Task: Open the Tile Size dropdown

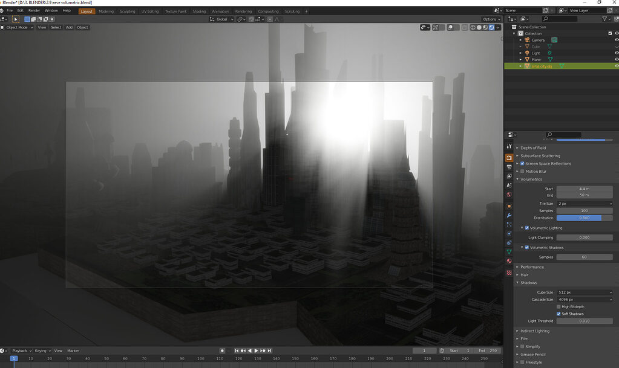Action: click(x=584, y=204)
